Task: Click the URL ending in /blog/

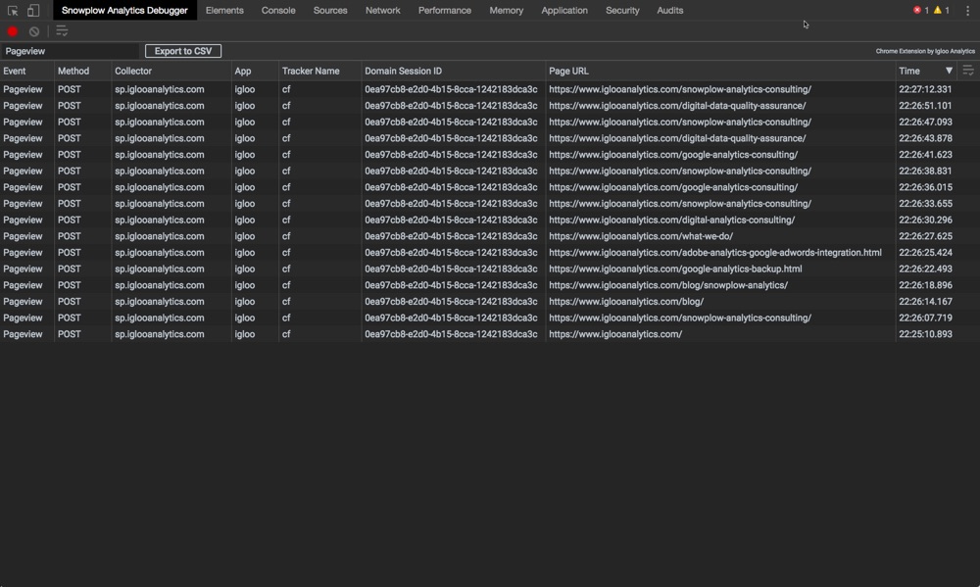Action: (x=626, y=301)
